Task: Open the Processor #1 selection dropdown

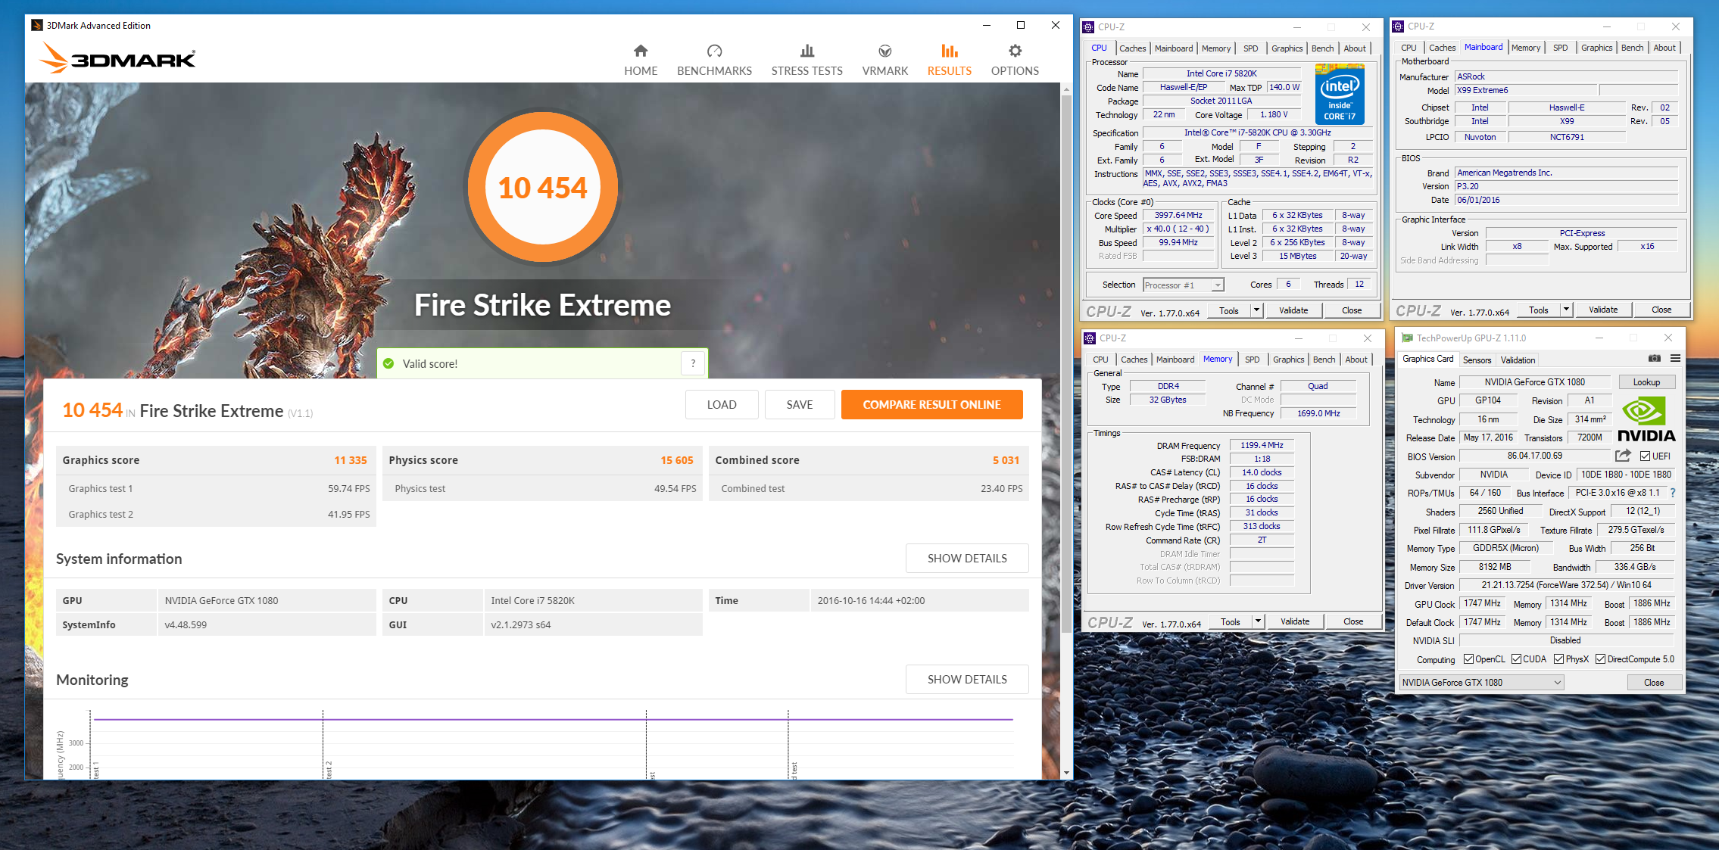Action: 1184,285
